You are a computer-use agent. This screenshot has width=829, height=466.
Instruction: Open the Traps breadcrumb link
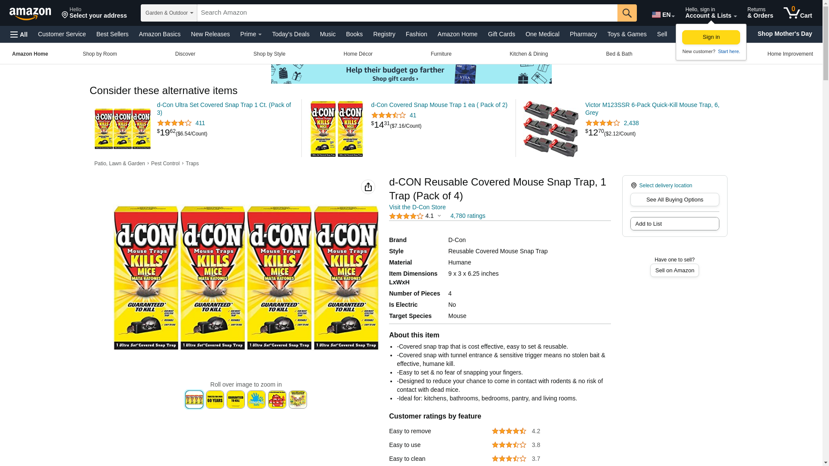point(192,164)
